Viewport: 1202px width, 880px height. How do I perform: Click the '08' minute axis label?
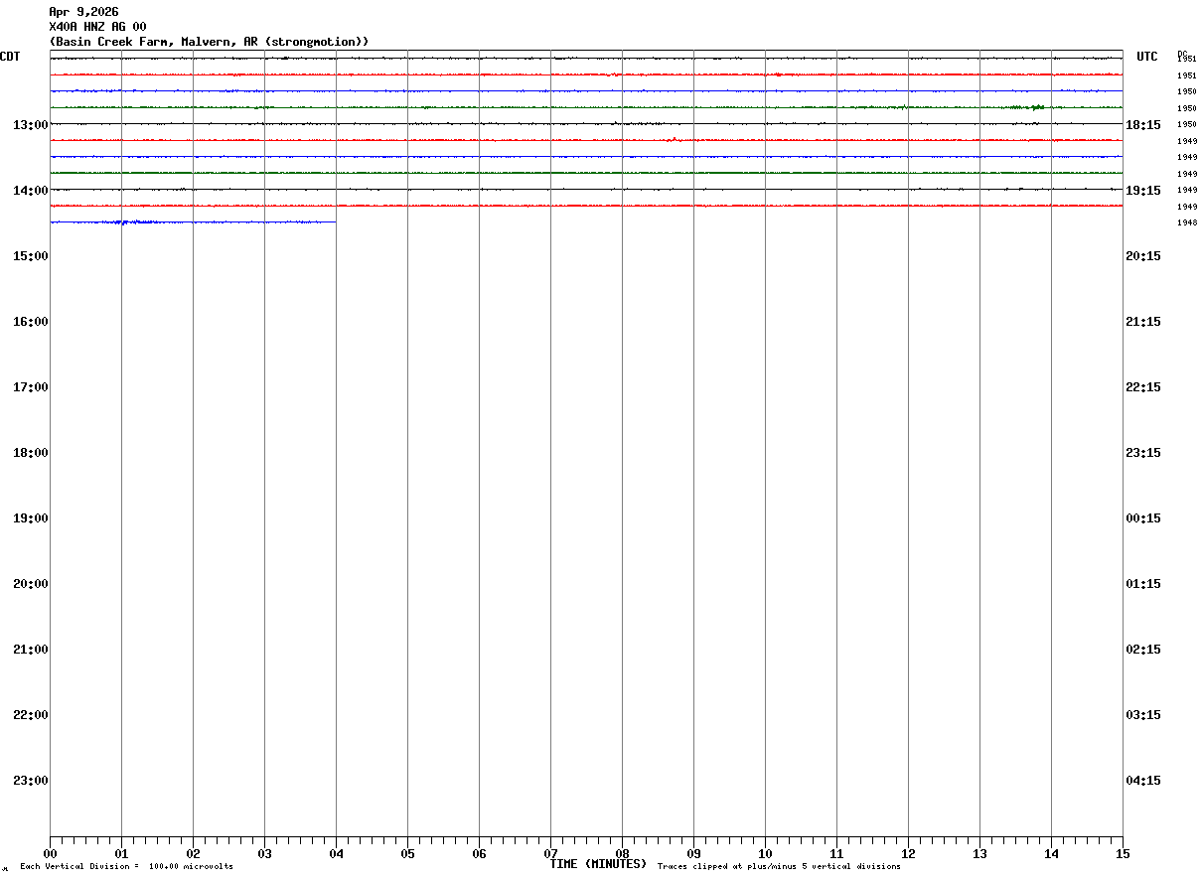[622, 853]
